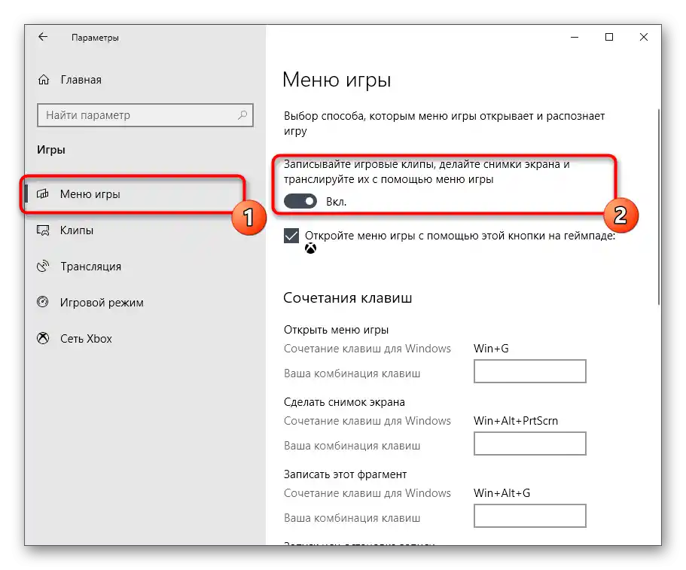Uncheck the open-with-gamepad-button checkbox
Image resolution: width=686 pixels, height=570 pixels.
click(x=291, y=236)
